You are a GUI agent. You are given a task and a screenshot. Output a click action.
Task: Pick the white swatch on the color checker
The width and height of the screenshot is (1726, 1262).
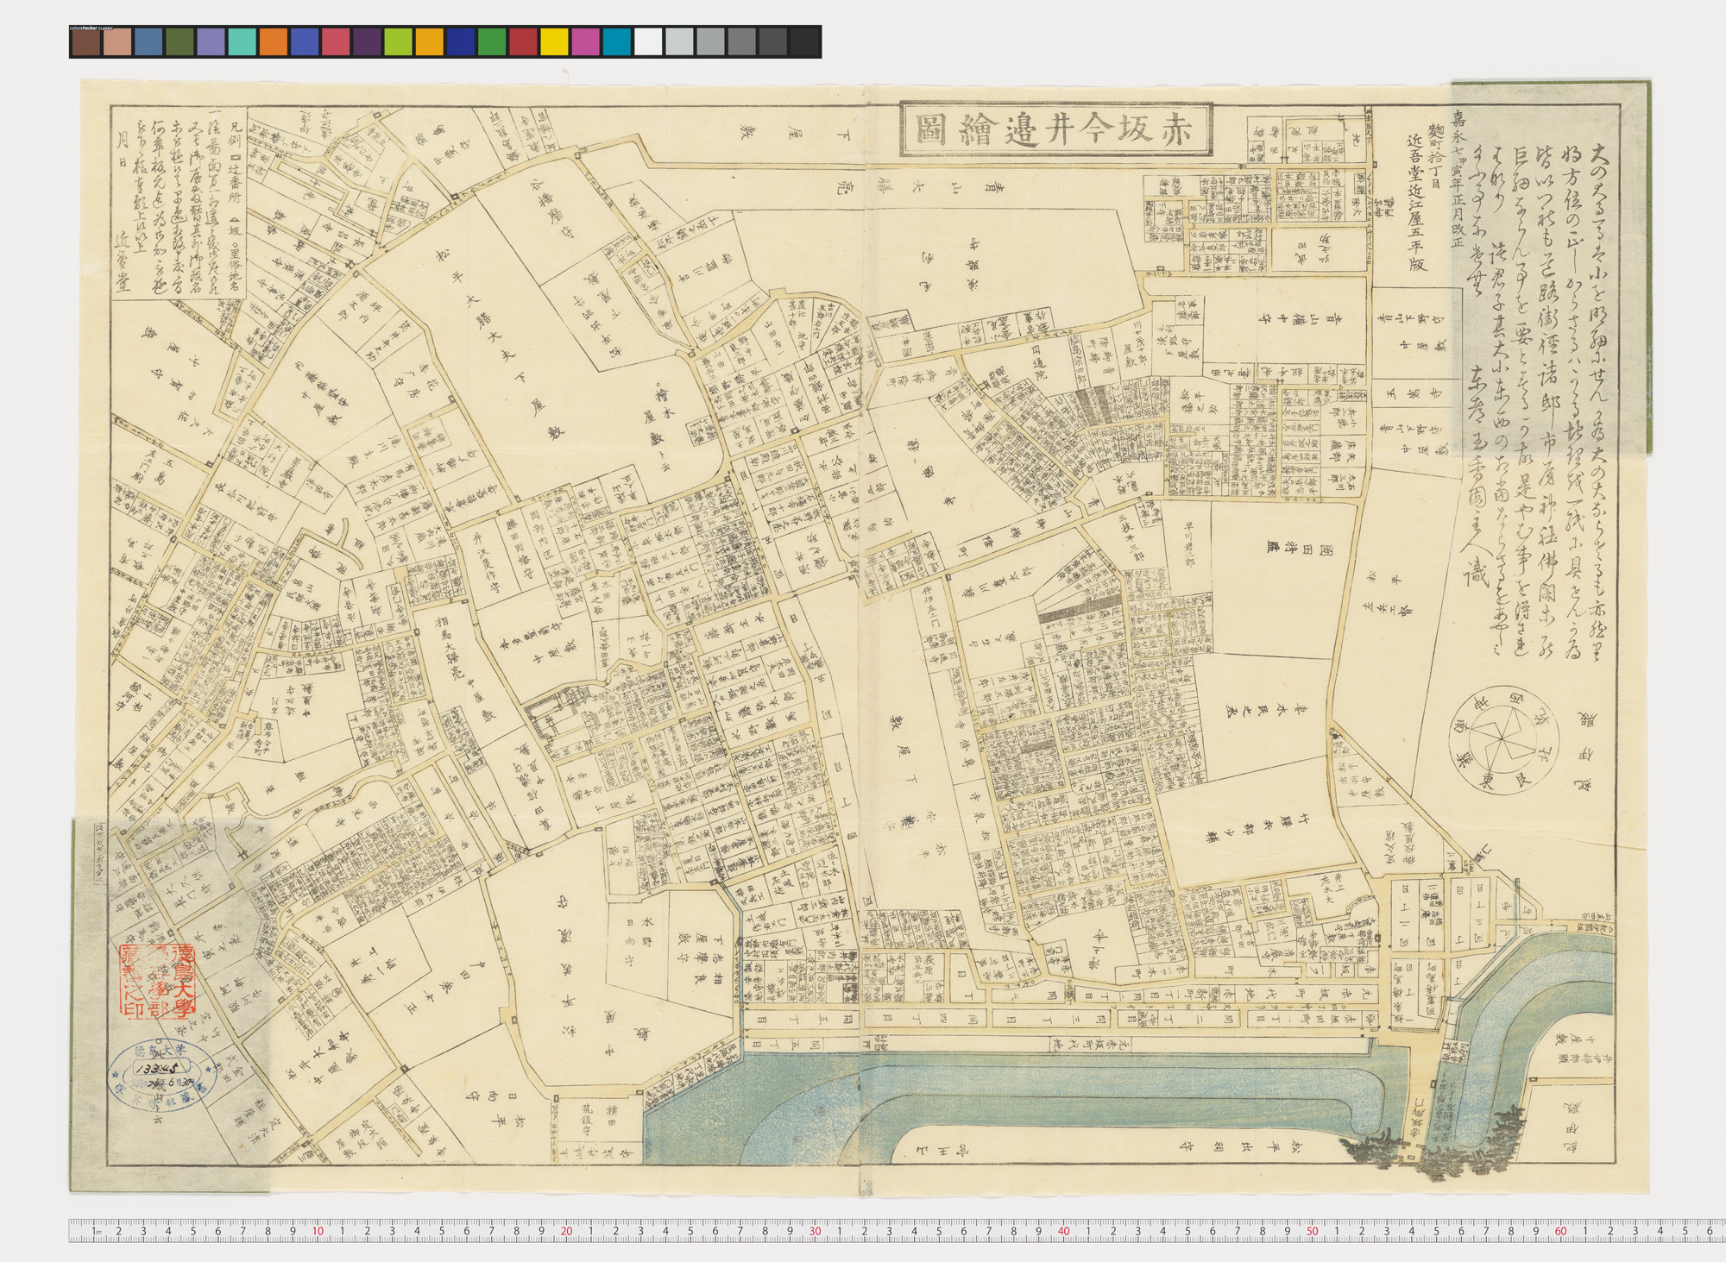648,41
